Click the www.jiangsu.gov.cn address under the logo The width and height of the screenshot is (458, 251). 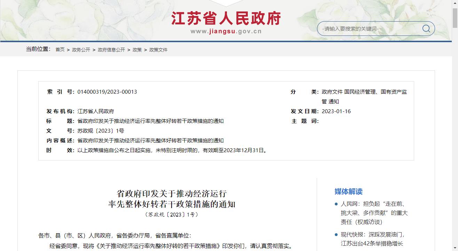tap(226, 31)
